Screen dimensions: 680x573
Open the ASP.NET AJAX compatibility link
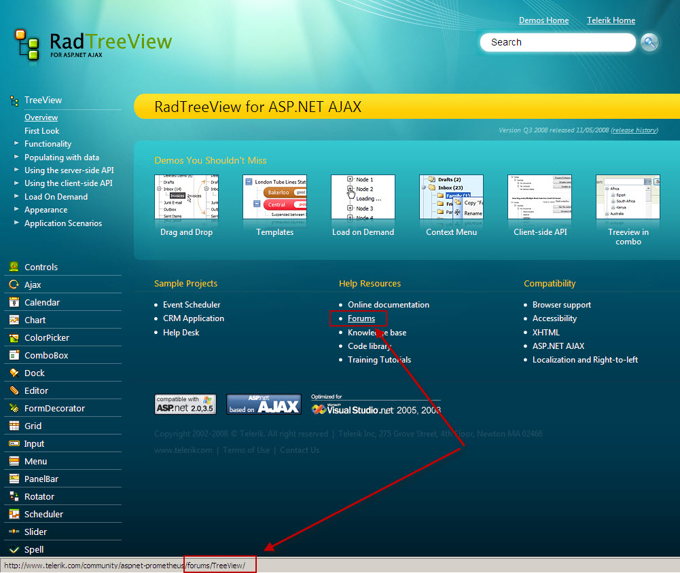[558, 346]
